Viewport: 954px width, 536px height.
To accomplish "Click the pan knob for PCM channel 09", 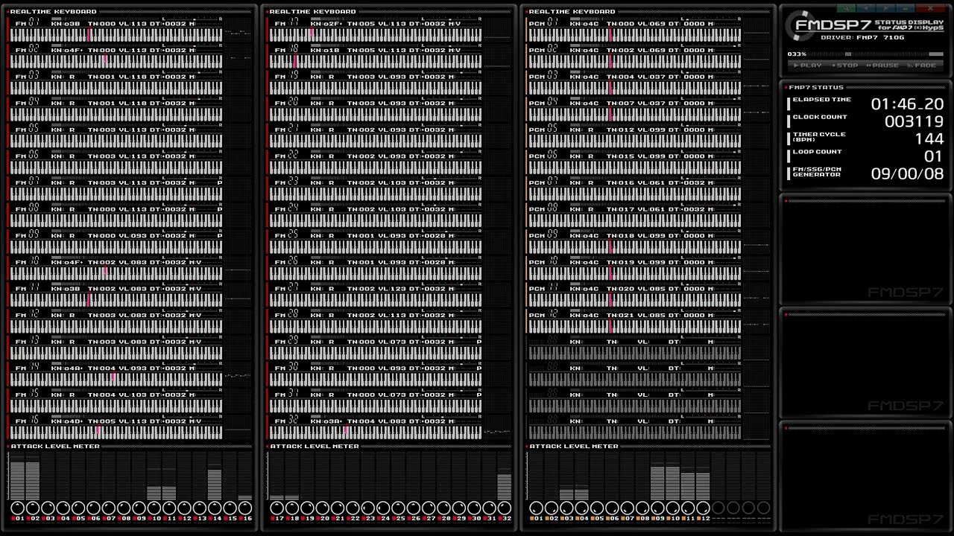I will pos(658,508).
